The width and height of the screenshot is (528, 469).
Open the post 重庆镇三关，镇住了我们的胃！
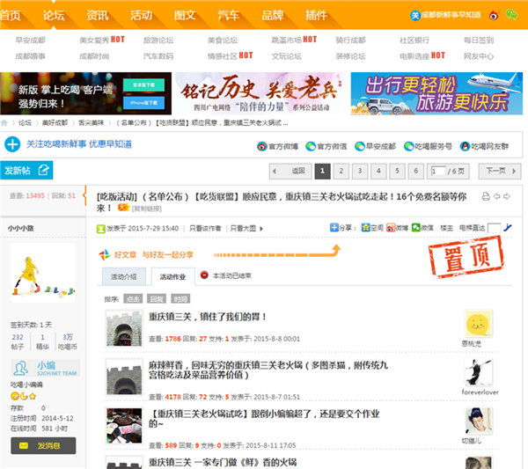(208, 317)
